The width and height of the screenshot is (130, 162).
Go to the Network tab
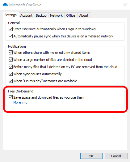56,15
